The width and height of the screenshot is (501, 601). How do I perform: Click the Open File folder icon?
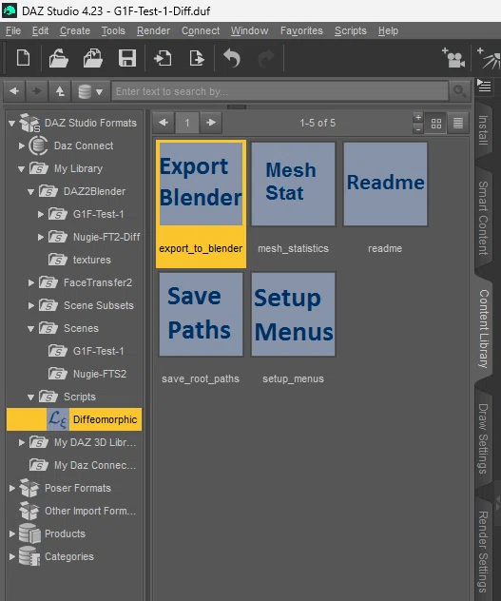pyautogui.click(x=58, y=58)
